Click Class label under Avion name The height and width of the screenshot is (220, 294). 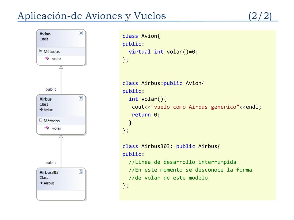[x=44, y=39]
